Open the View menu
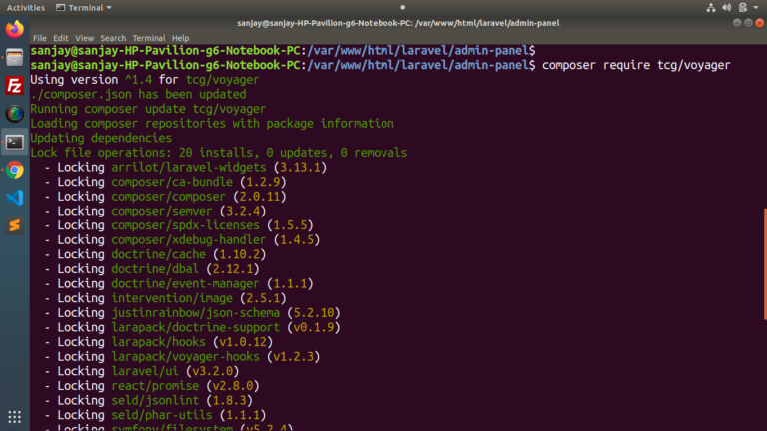This screenshot has width=767, height=431. (x=84, y=38)
